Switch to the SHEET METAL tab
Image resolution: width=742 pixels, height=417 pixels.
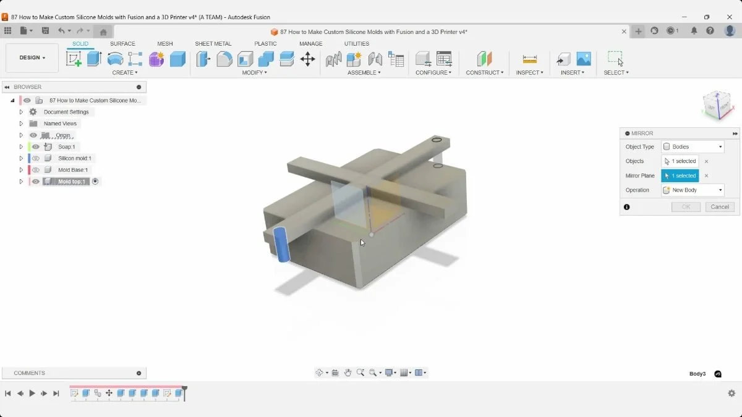point(213,44)
